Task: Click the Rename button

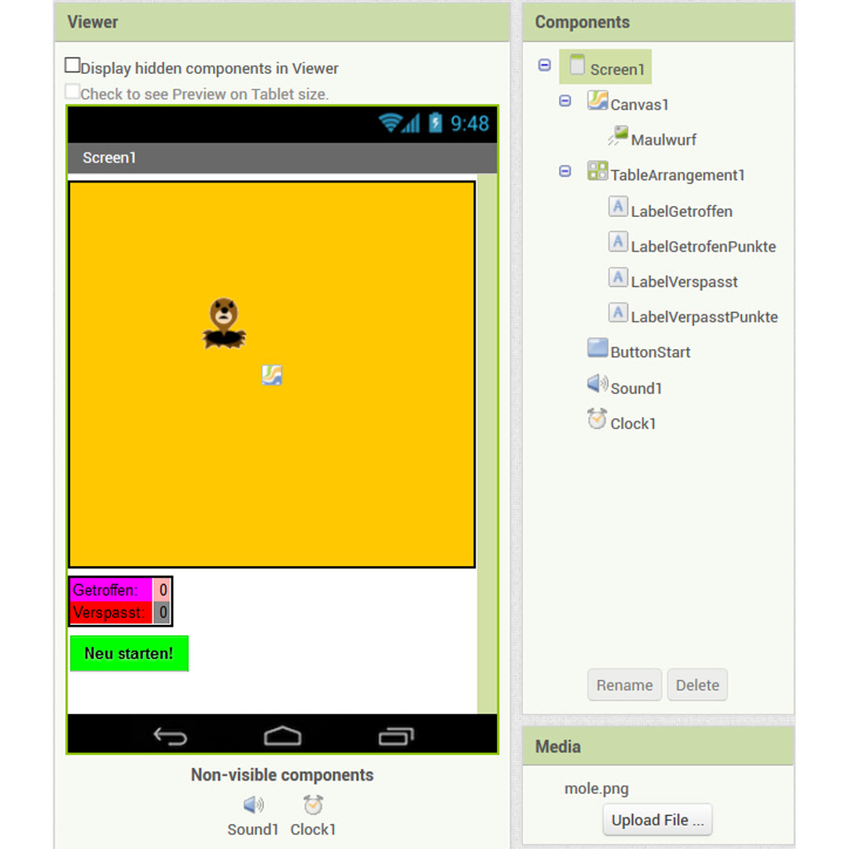Action: click(x=624, y=685)
